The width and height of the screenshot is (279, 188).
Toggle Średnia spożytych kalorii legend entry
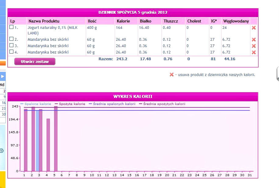162,104
